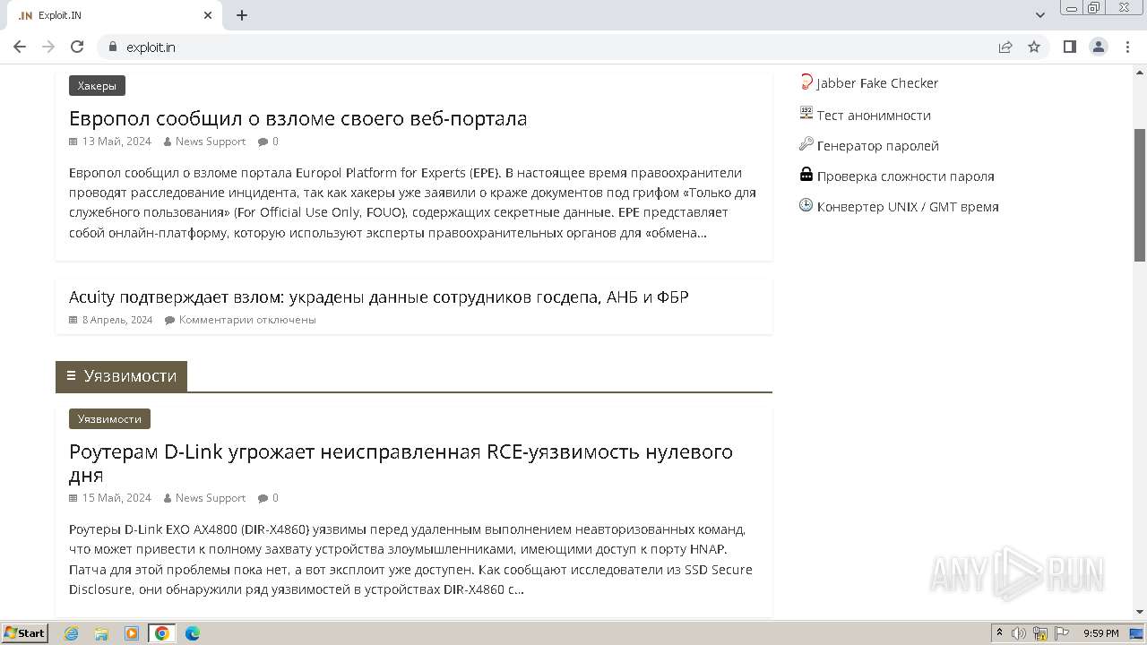Click the scrollbar up arrow
This screenshot has width=1147, height=645.
pos(1140,71)
